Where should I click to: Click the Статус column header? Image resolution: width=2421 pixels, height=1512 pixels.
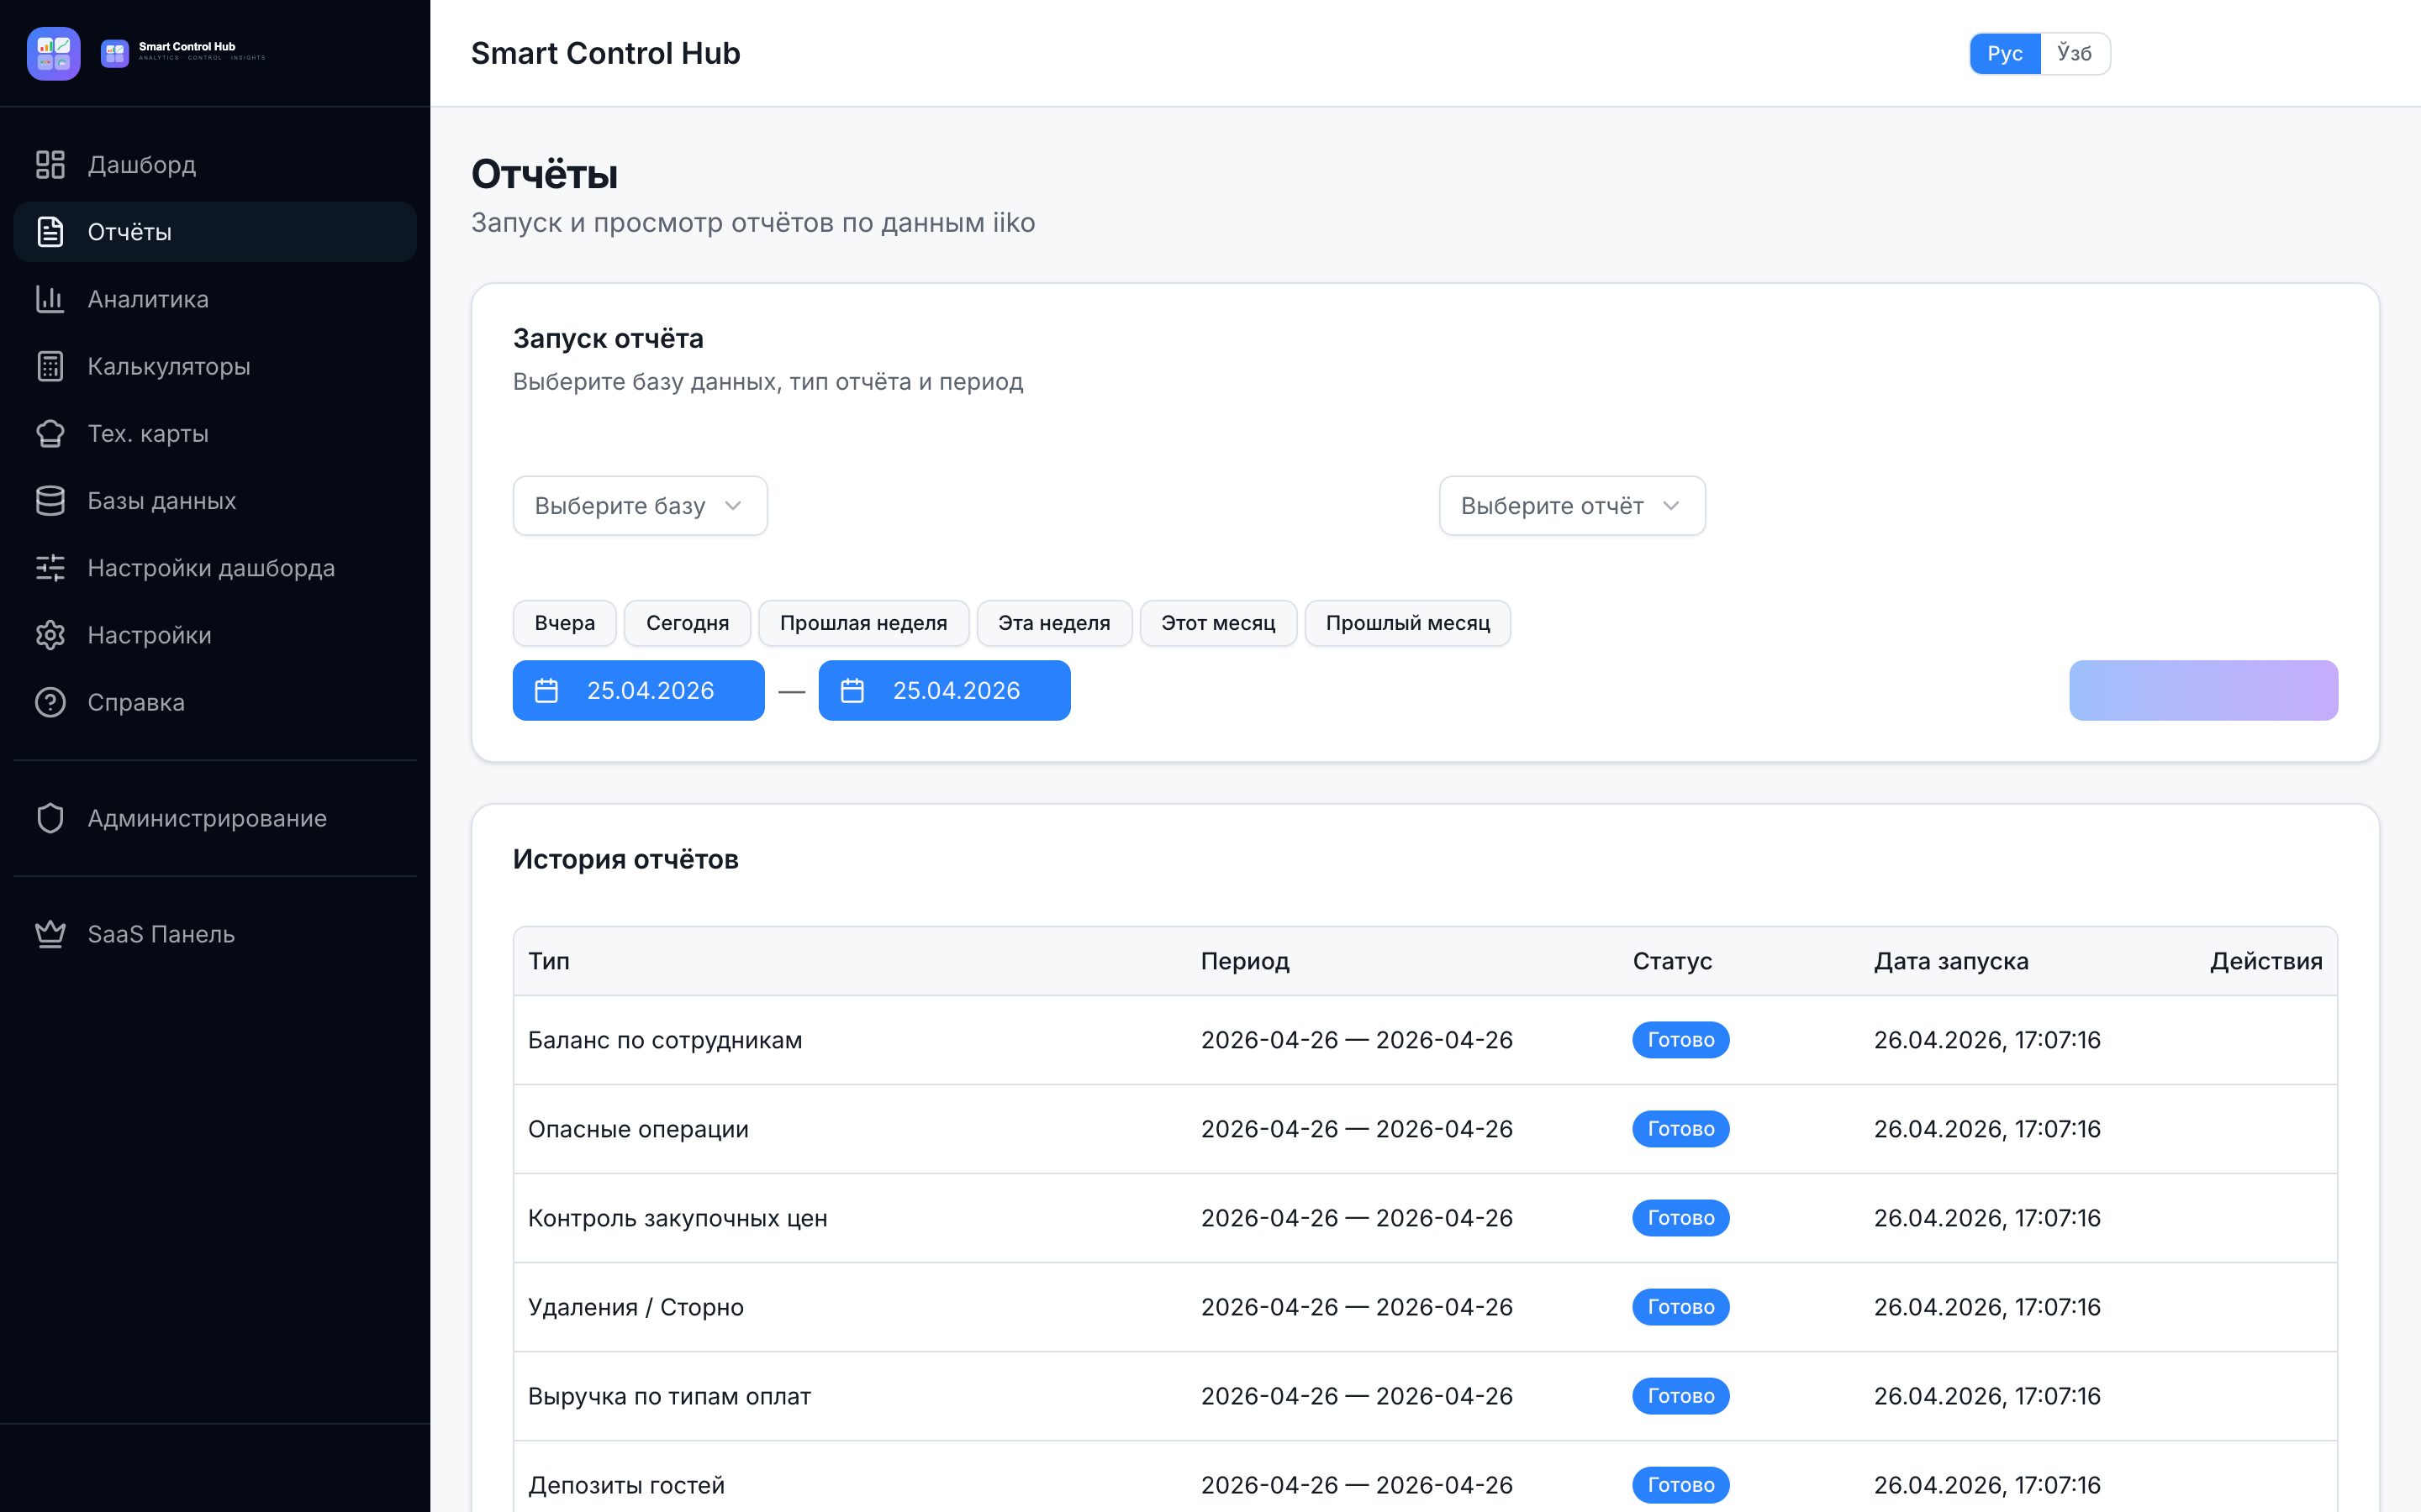coord(1672,961)
